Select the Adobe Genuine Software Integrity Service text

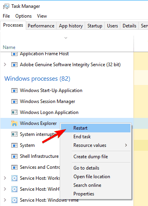coord(70,65)
